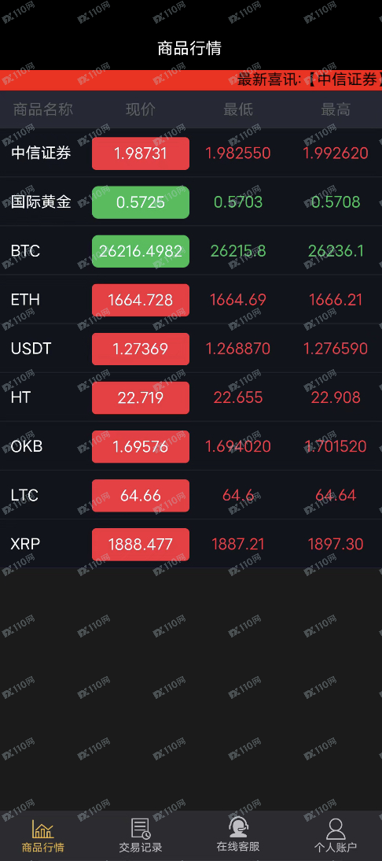Tap the XRP price button 1888.477
The height and width of the screenshot is (861, 382).
141,544
